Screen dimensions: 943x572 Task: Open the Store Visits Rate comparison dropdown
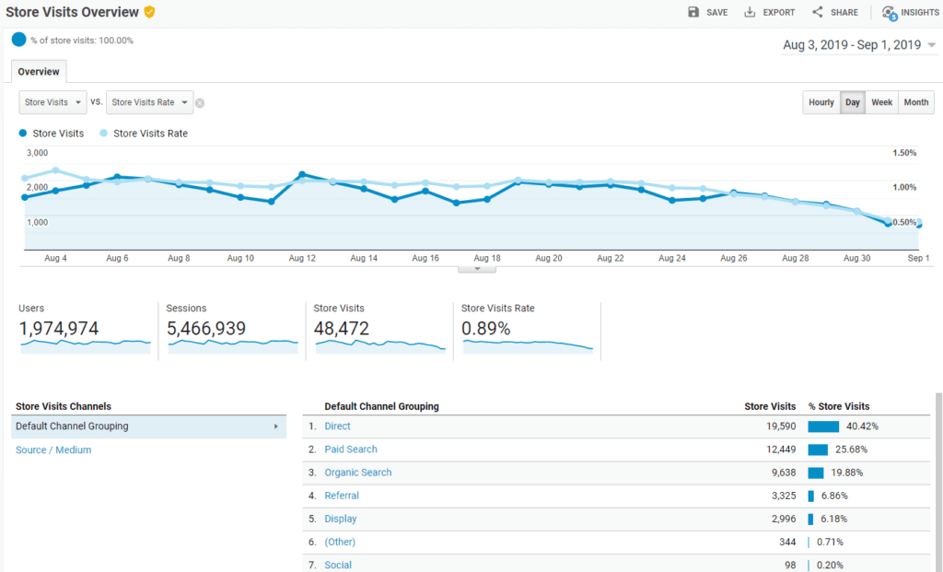[x=149, y=102]
